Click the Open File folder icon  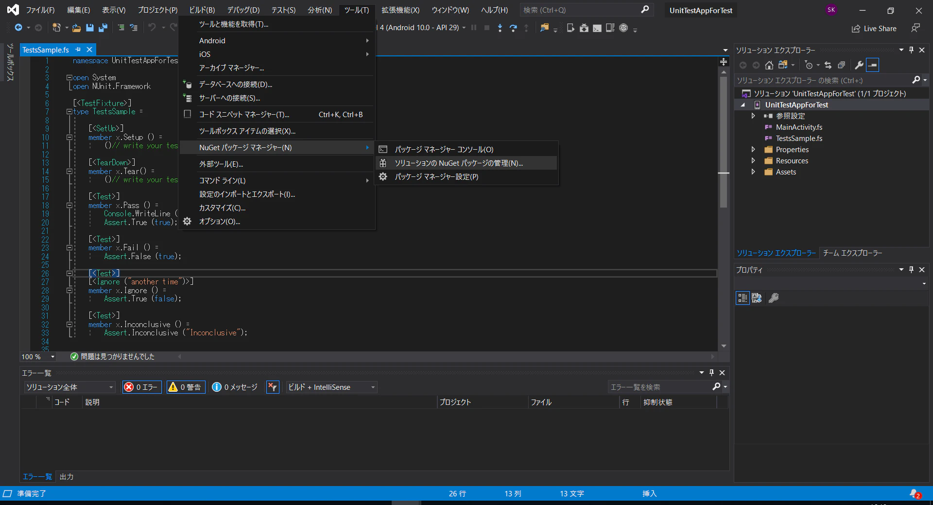coord(76,28)
